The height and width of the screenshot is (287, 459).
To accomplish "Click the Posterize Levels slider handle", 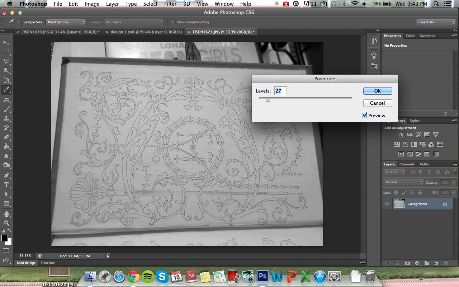I will 268,100.
